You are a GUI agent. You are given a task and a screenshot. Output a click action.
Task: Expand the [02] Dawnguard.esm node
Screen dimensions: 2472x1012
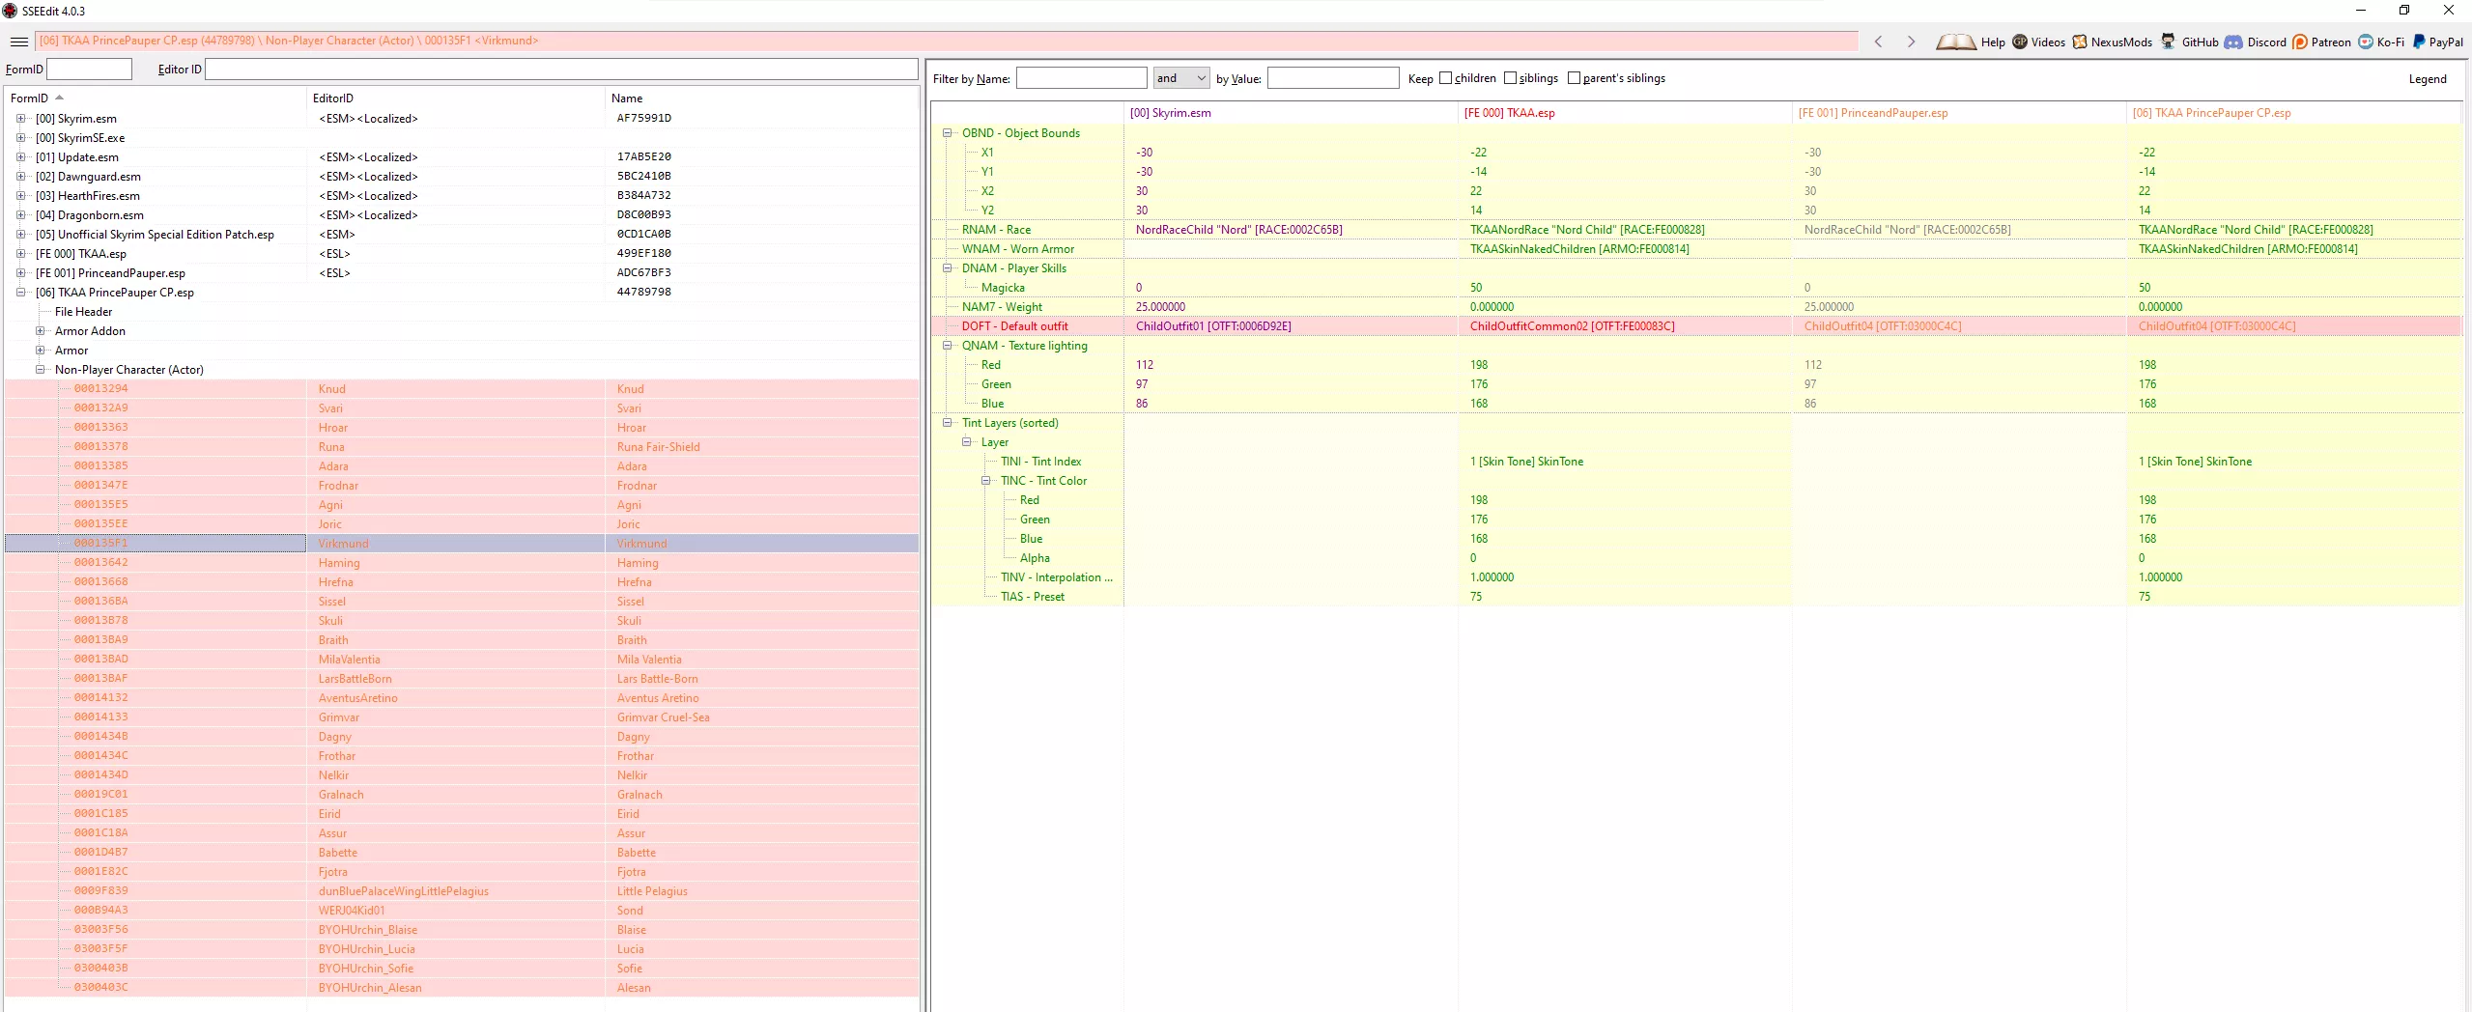[20, 177]
